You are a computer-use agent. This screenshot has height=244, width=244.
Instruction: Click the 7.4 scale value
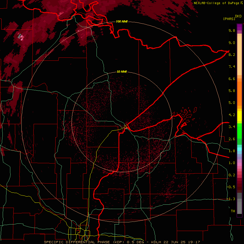(x=232, y=67)
